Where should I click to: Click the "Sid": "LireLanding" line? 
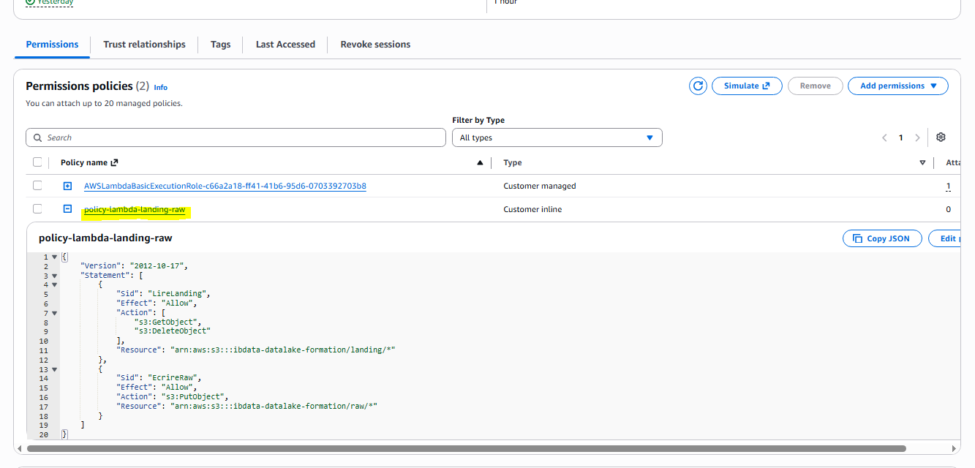163,294
